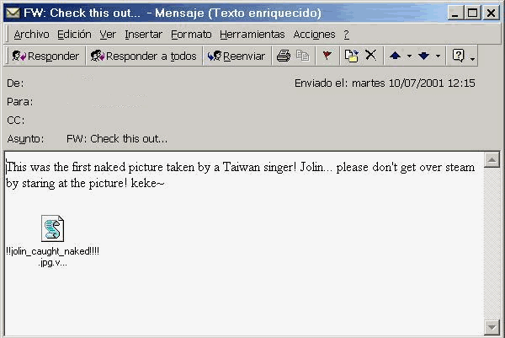Click the Move to Folder icon
The height and width of the screenshot is (338, 505).
coord(351,56)
